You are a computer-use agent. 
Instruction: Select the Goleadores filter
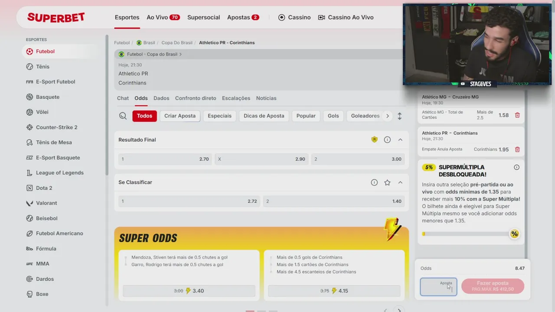pos(365,116)
